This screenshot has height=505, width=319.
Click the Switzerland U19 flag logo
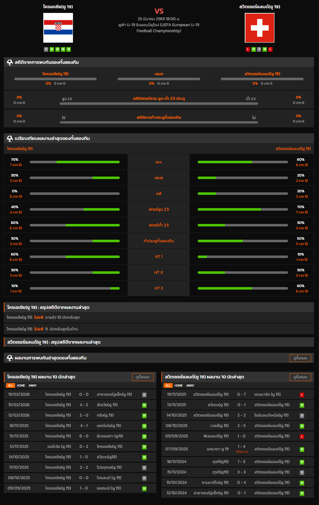coord(259,28)
